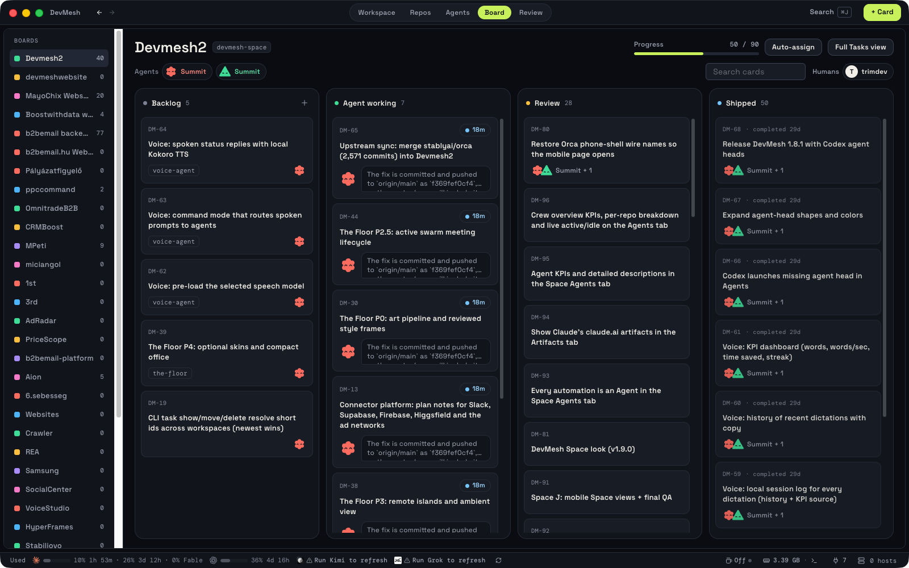The height and width of the screenshot is (568, 909).
Task: Open the HyperFrames board
Action: tap(59, 527)
